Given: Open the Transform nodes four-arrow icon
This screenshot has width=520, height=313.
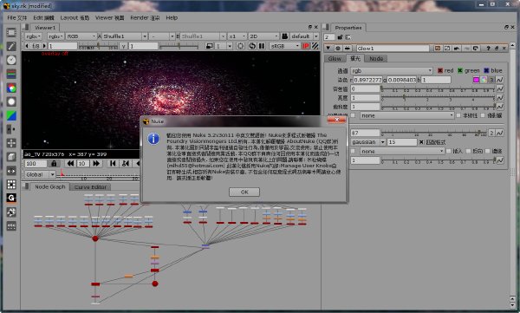Looking at the screenshot, I should tap(11, 143).
